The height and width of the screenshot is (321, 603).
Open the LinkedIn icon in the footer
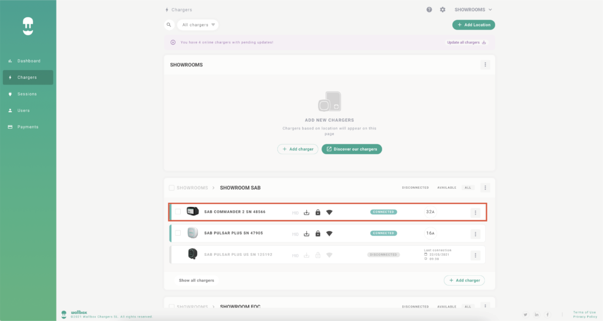coord(536,315)
